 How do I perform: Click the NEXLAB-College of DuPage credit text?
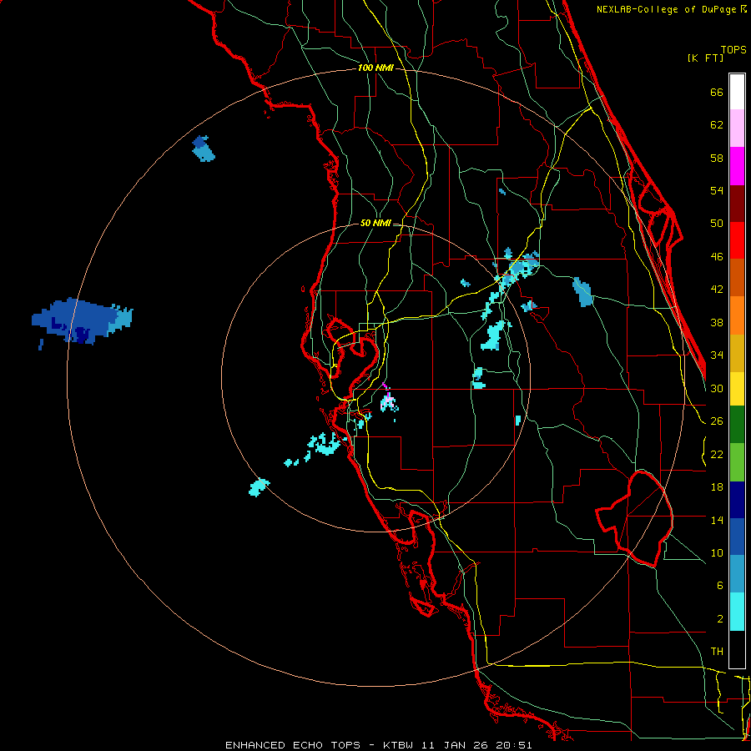click(x=671, y=9)
